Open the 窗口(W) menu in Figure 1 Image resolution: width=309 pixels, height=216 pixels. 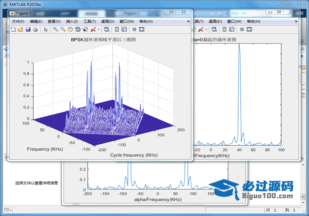tap(127, 22)
